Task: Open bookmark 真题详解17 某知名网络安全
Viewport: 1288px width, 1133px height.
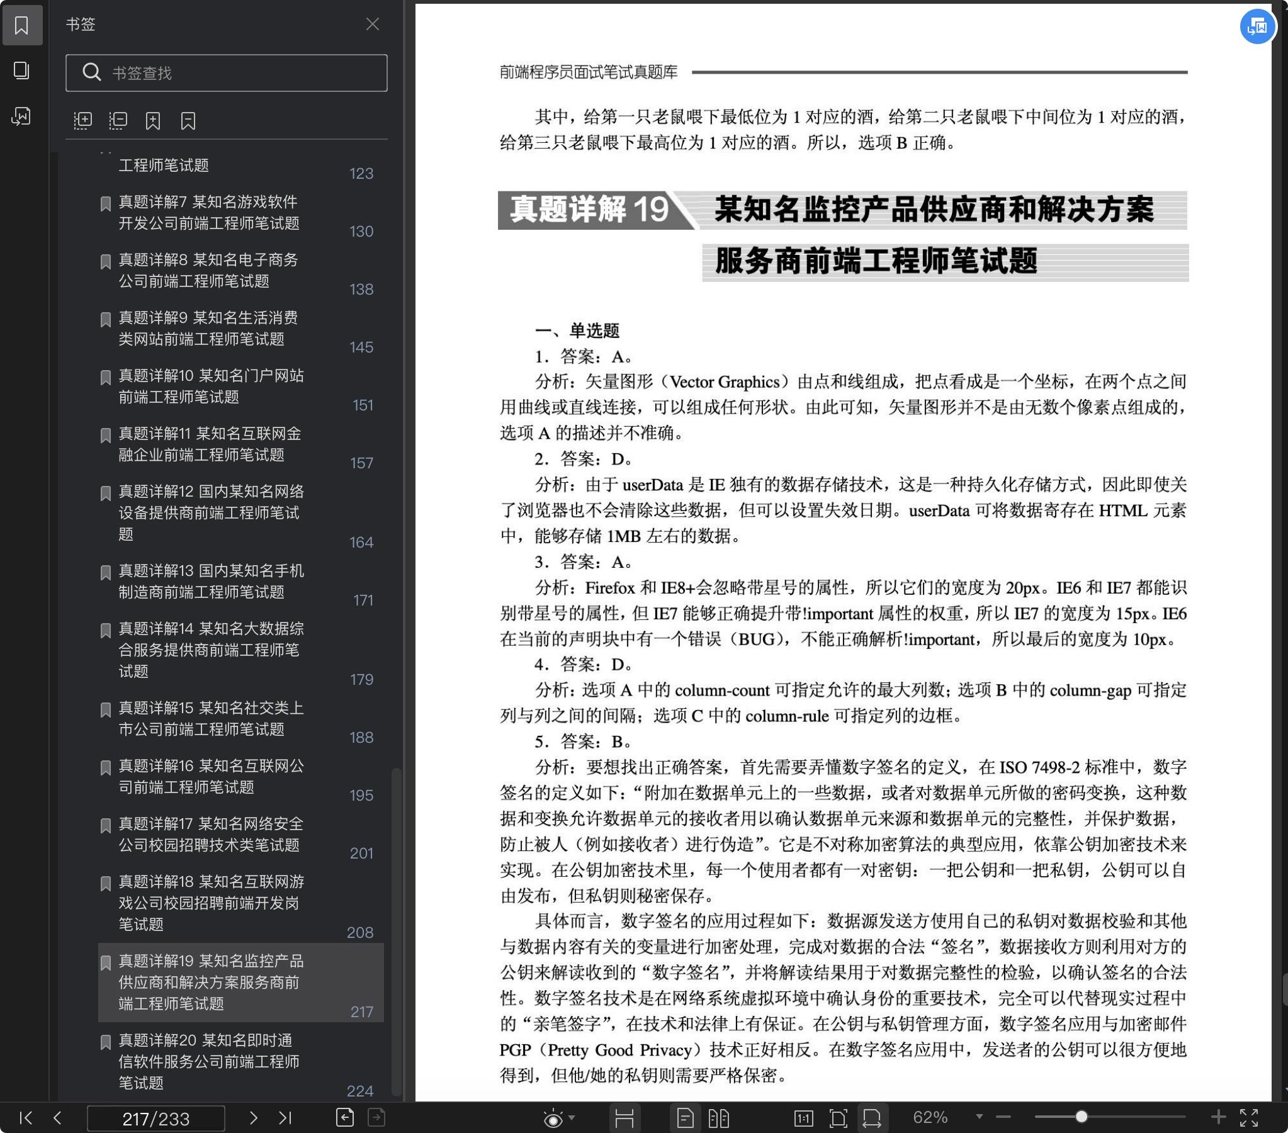Action: tap(240, 835)
